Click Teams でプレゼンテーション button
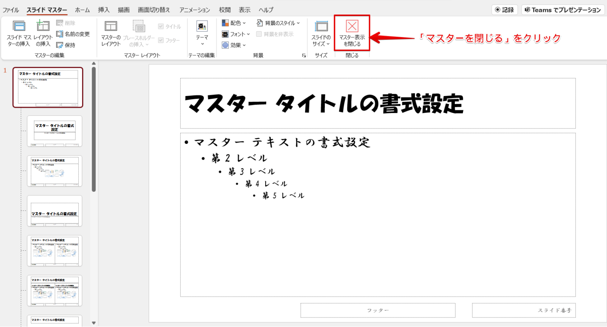This screenshot has width=607, height=327. (x=563, y=10)
